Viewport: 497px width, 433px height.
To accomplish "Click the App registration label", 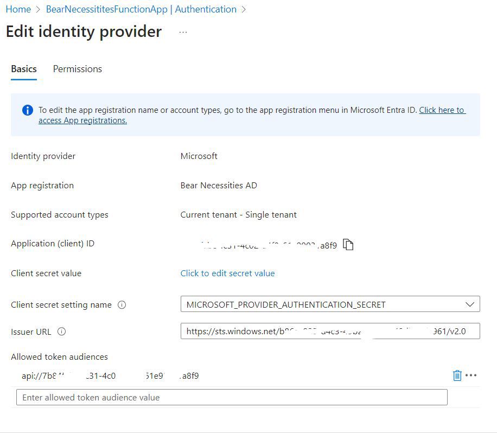I will [x=42, y=186].
